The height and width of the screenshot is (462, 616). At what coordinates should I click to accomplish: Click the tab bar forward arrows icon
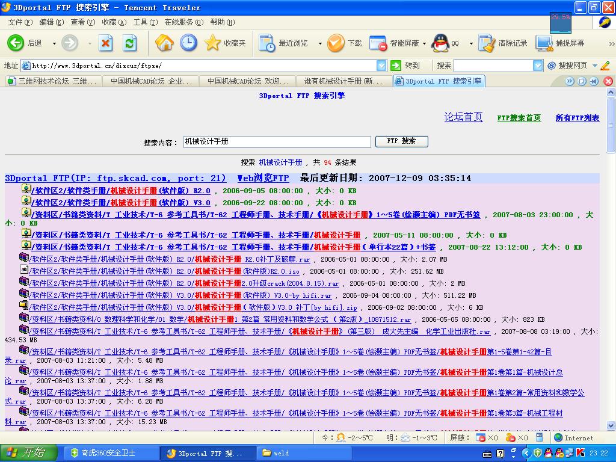pyautogui.click(x=570, y=81)
